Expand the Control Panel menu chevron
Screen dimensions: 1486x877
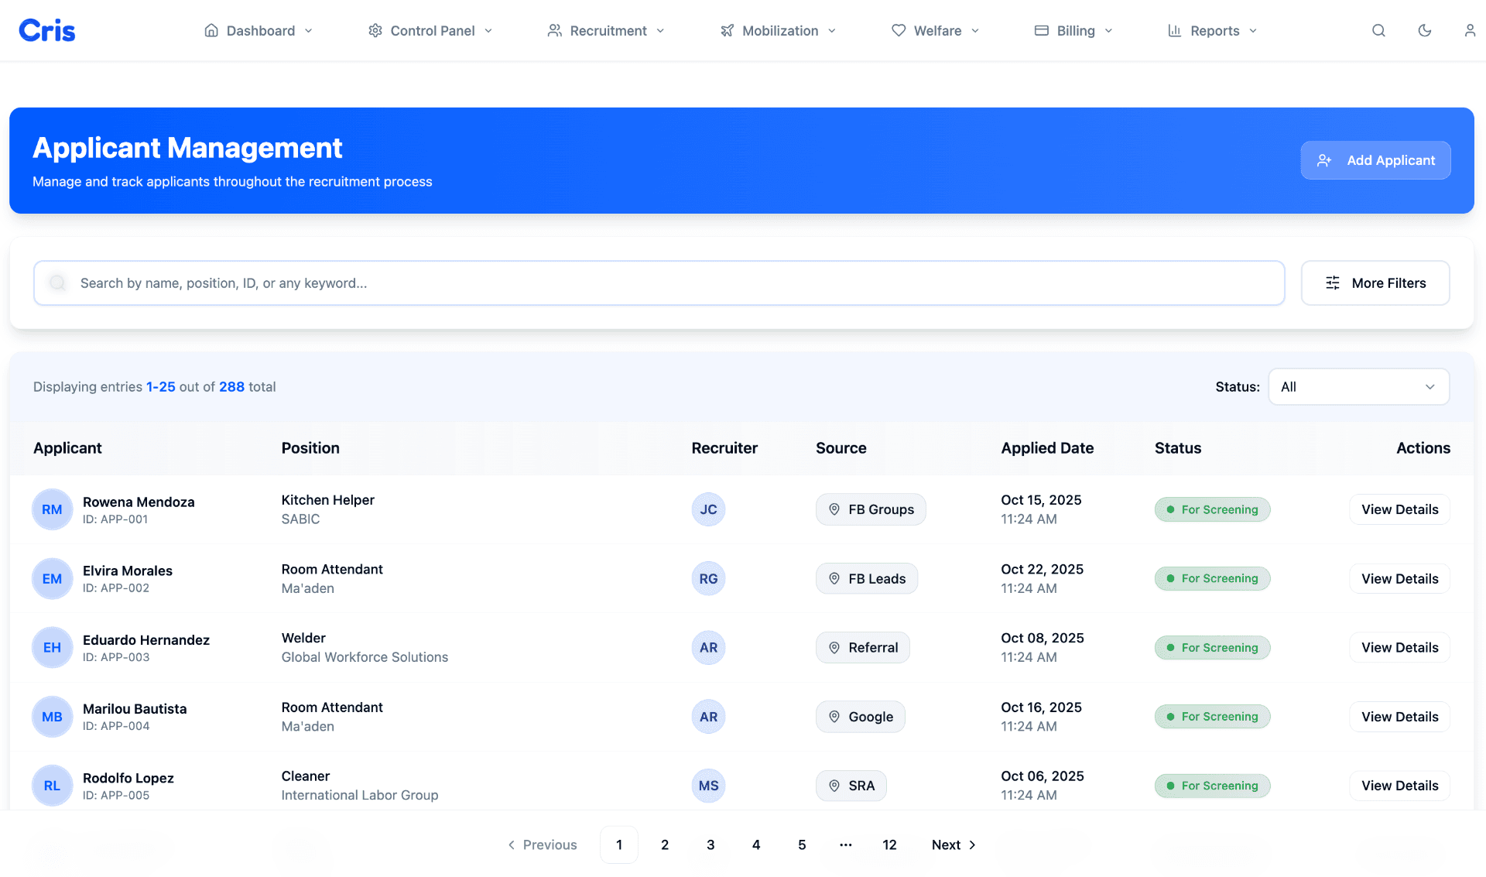pos(488,31)
